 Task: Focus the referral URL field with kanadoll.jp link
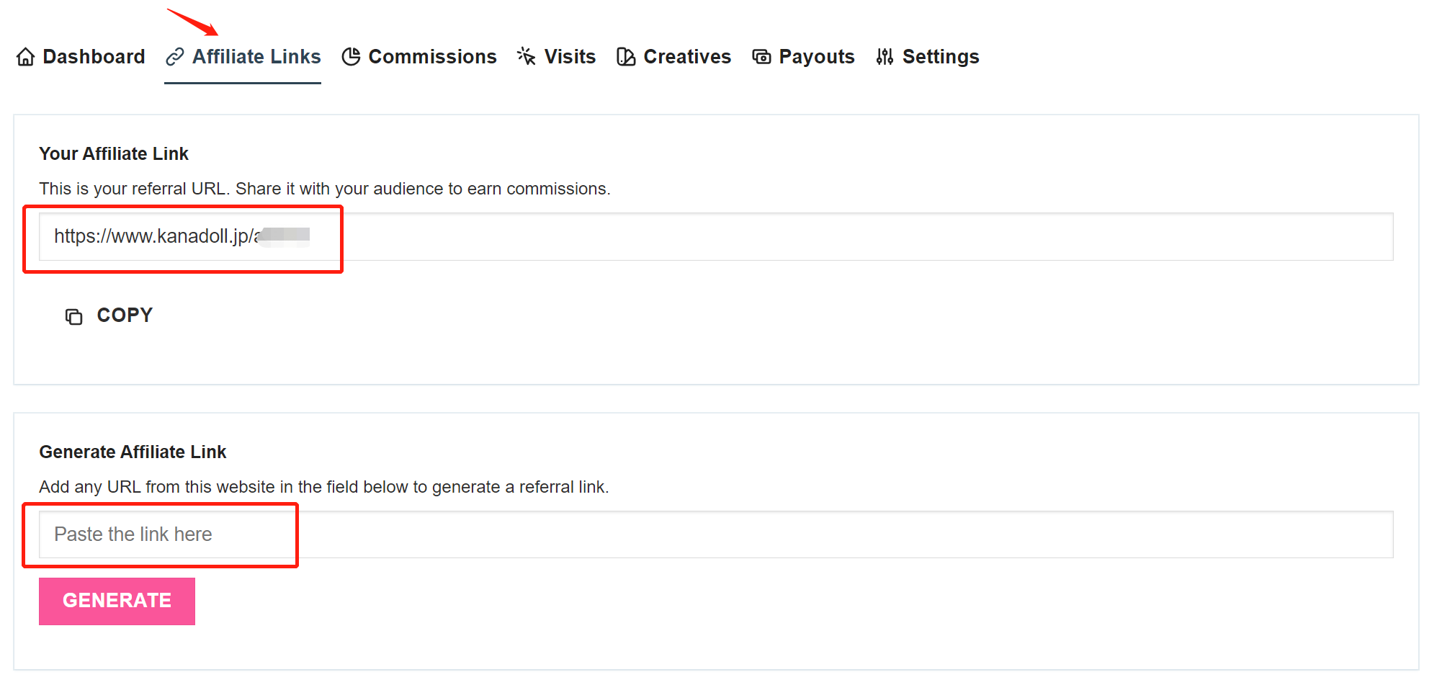pyautogui.click(x=716, y=236)
